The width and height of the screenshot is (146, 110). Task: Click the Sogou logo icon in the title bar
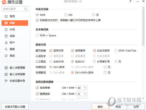click(x=4, y=2)
